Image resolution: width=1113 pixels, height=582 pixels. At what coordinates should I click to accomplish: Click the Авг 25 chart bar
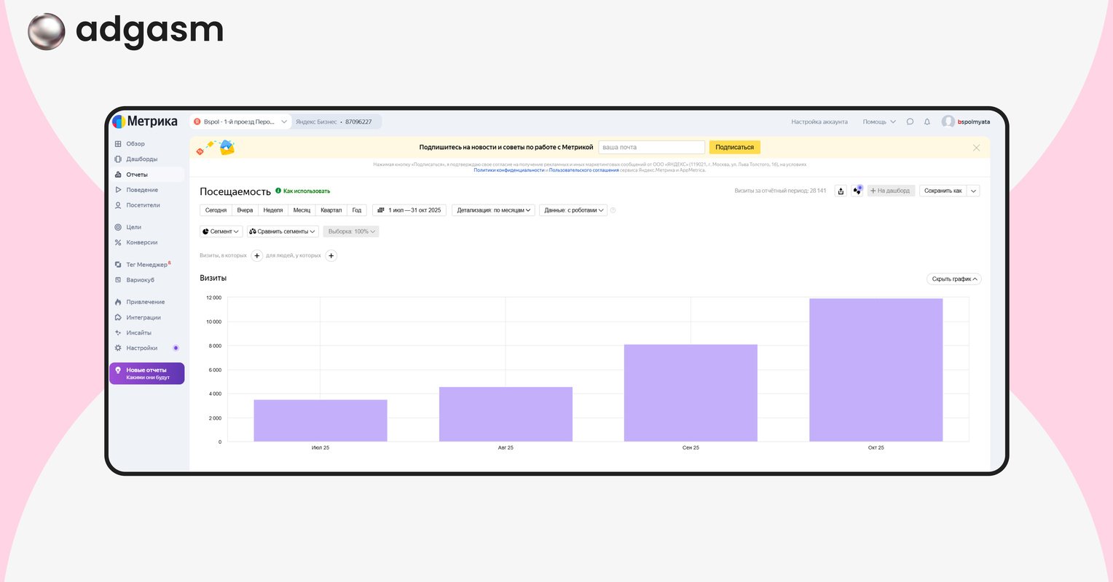point(506,415)
